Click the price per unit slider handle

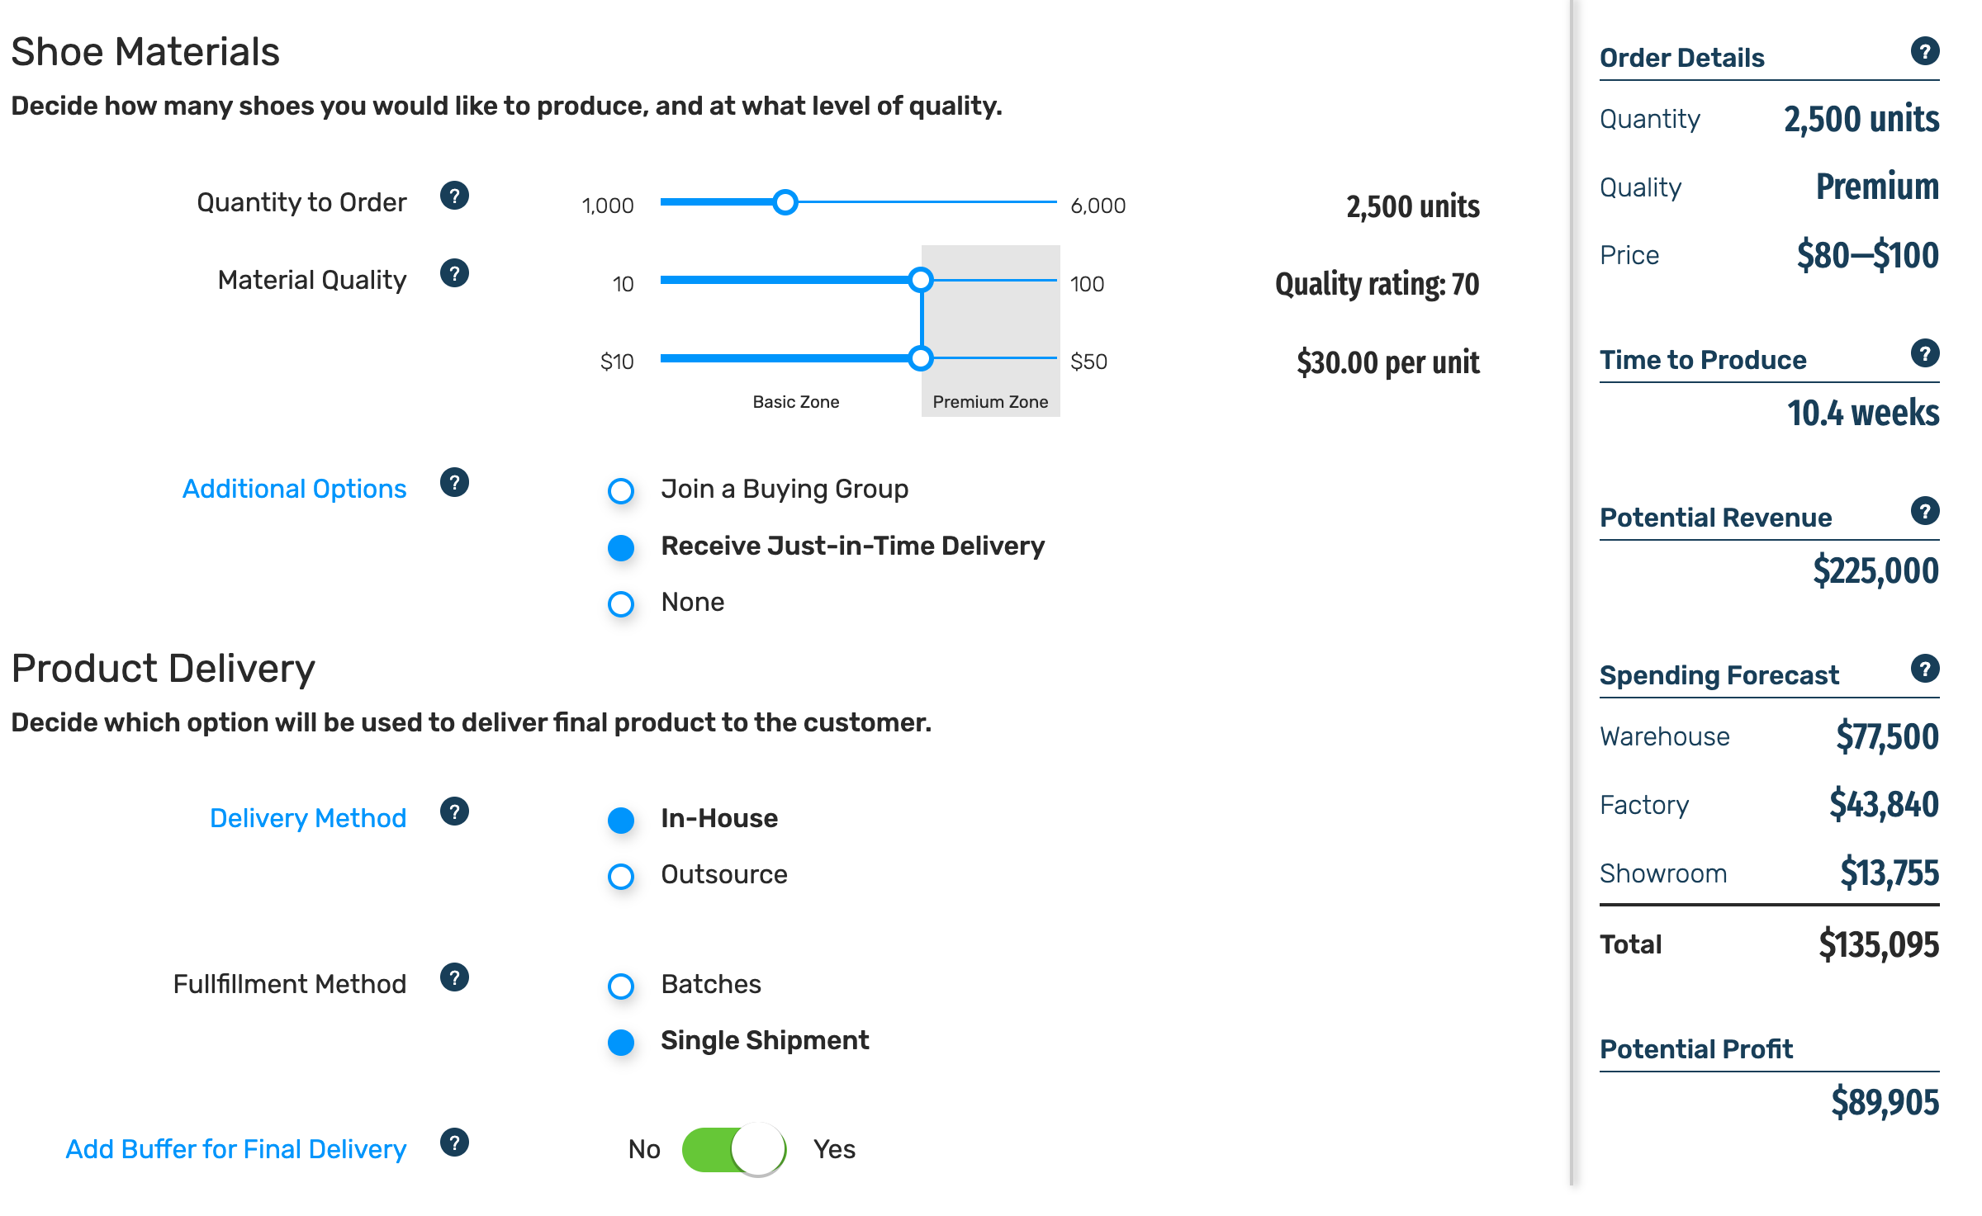(921, 358)
